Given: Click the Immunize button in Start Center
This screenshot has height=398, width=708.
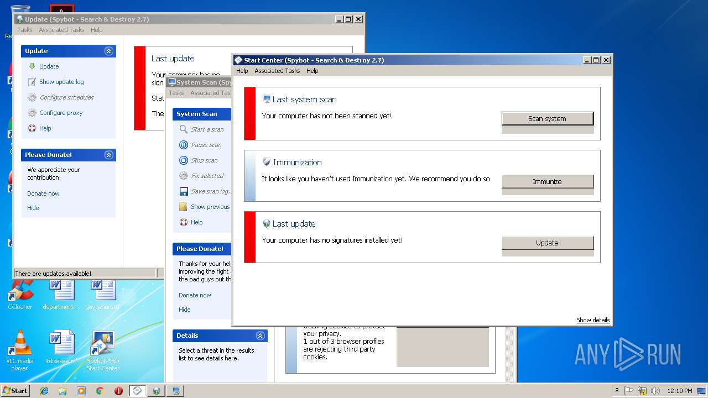Looking at the screenshot, I should (x=547, y=181).
